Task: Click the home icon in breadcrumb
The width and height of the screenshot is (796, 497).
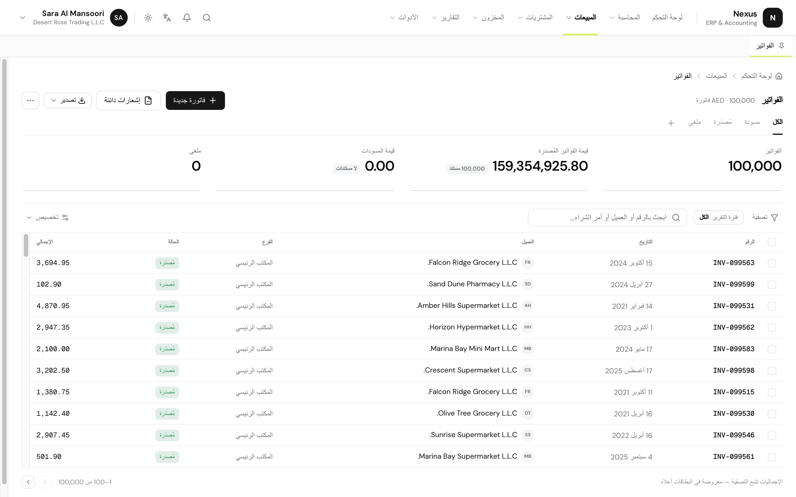Action: point(779,76)
